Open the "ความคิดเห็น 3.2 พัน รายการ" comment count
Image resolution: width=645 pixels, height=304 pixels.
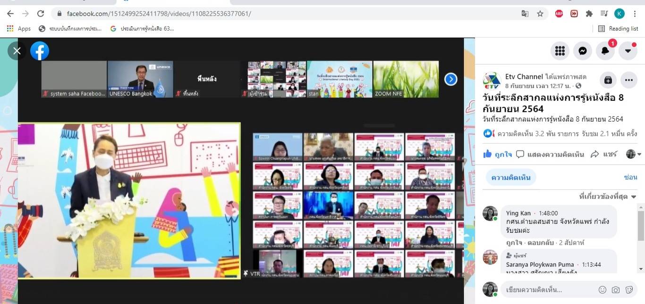tap(538, 133)
